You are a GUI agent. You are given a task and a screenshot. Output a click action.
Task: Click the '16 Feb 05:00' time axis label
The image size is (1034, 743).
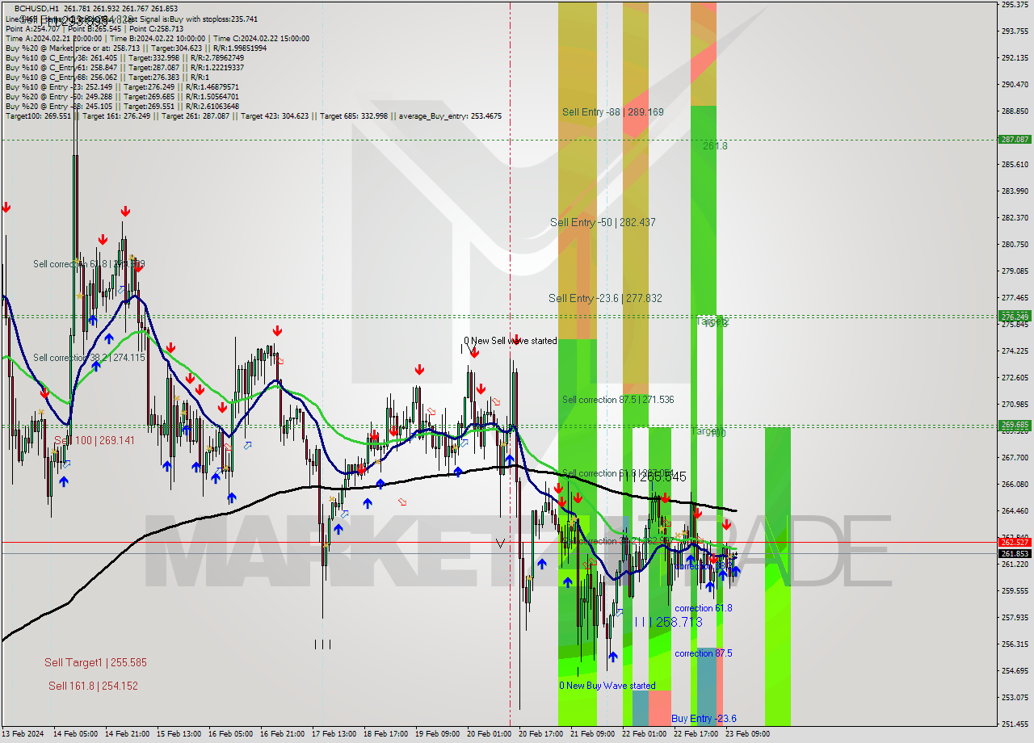pos(230,734)
